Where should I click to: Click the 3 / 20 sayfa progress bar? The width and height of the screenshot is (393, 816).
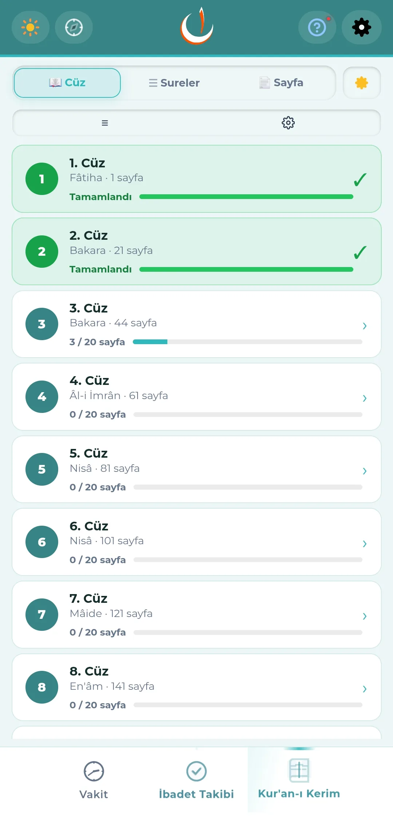tap(247, 342)
